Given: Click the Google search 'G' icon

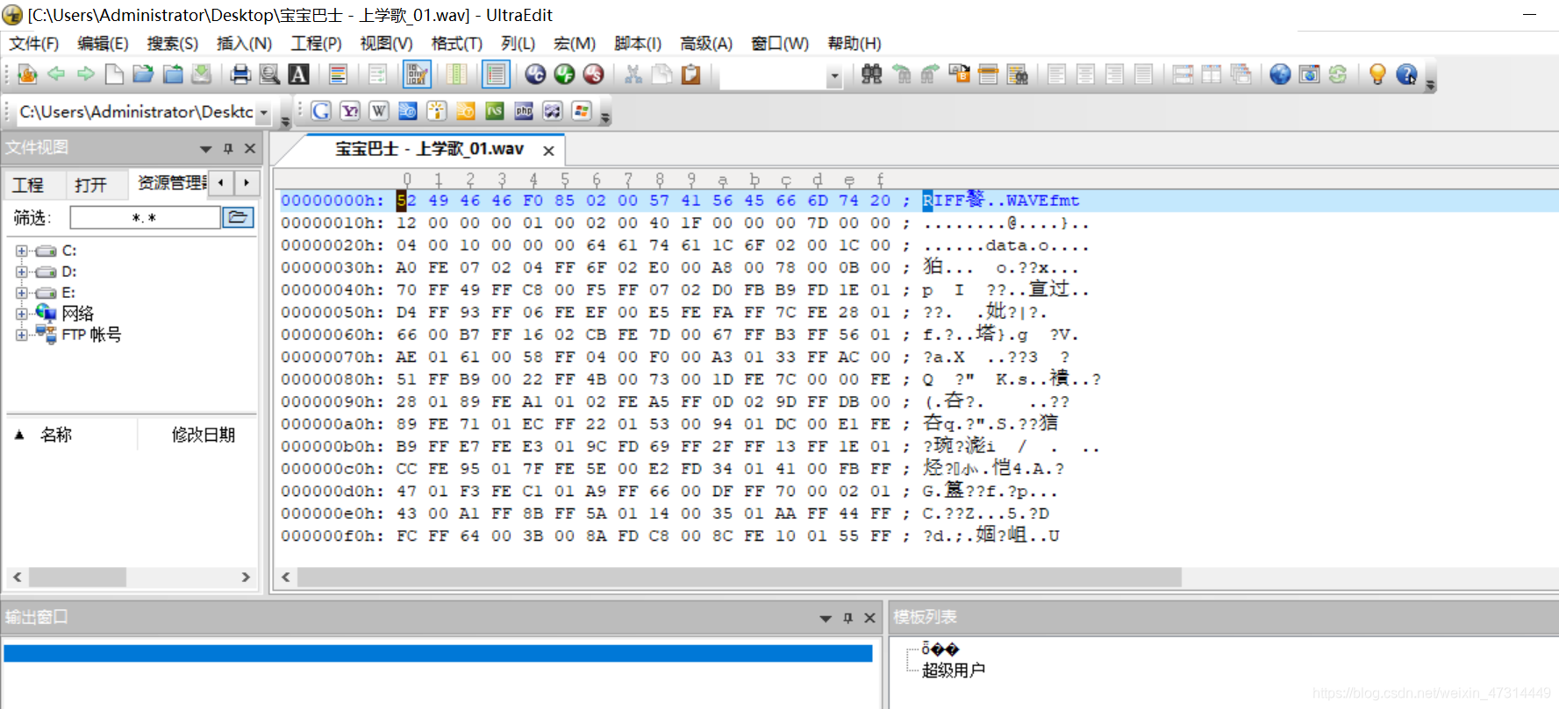Looking at the screenshot, I should [321, 110].
